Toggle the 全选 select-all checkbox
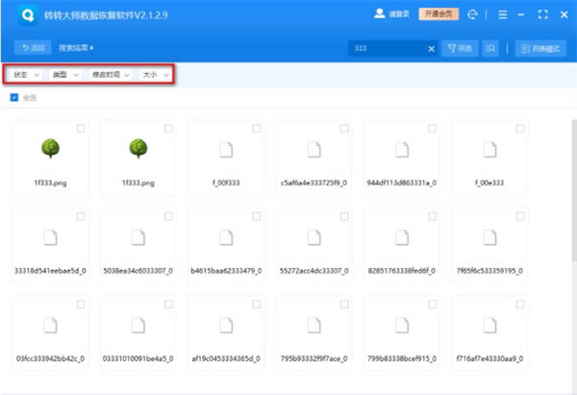Screen dimensions: 577x395 pos(13,97)
